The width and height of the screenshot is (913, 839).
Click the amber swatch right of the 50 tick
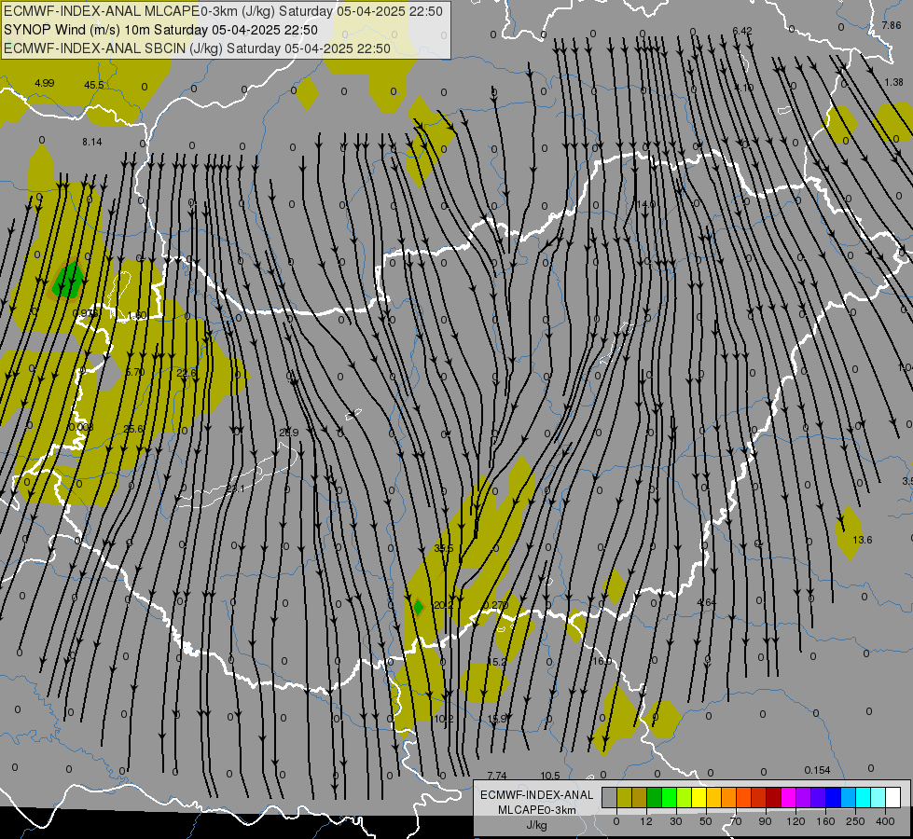click(713, 798)
